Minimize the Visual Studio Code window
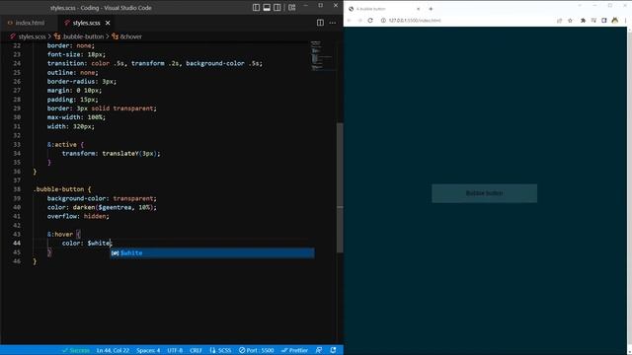This screenshot has width=632, height=355. [x=305, y=5]
